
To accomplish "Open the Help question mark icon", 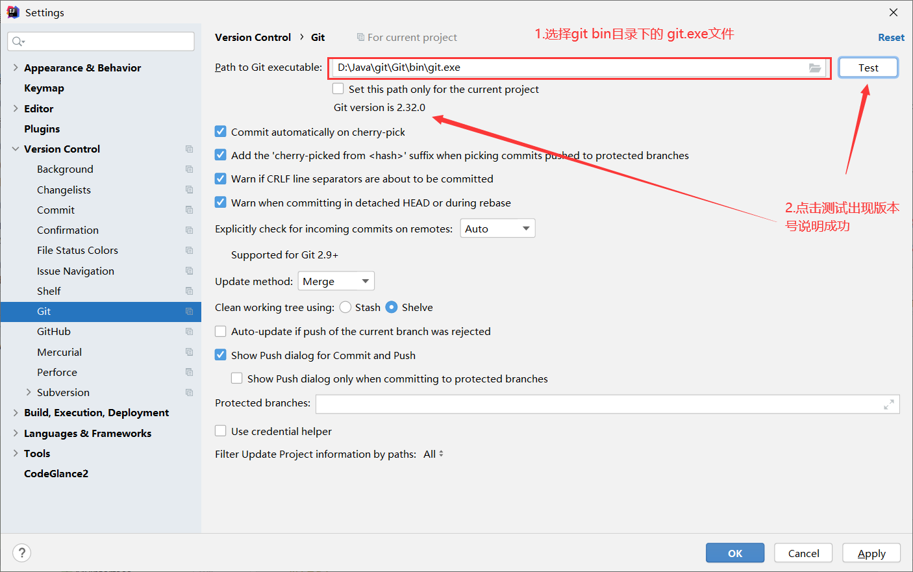I will 21,553.
